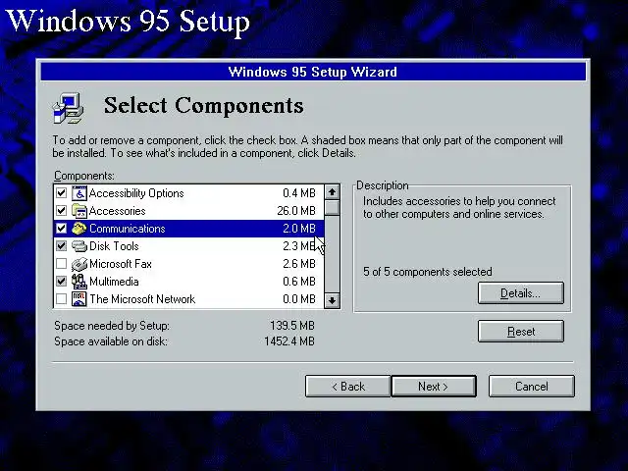Click the Communications telephone icon
The width and height of the screenshot is (628, 471).
79,229
